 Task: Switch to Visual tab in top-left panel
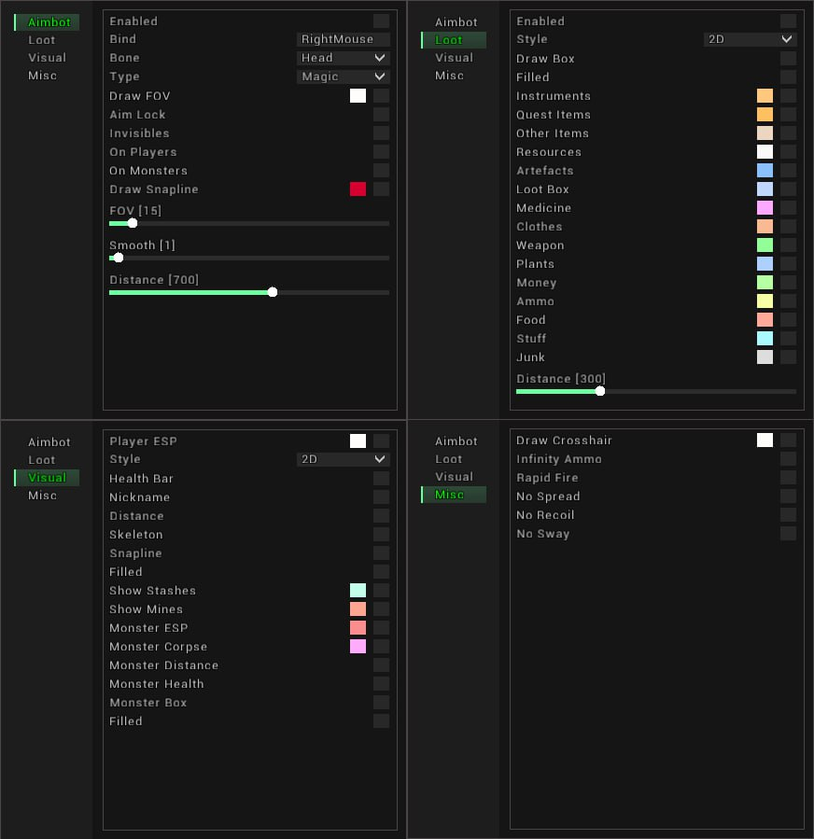pos(47,58)
